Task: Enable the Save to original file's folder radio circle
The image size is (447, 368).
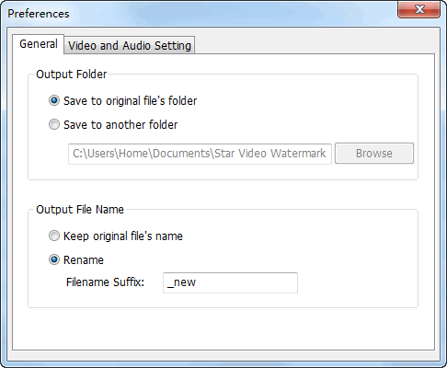Action: [x=54, y=100]
